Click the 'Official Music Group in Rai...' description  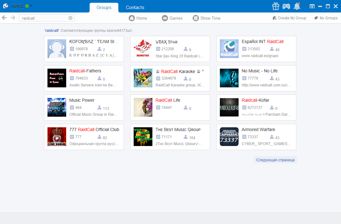coord(93,114)
